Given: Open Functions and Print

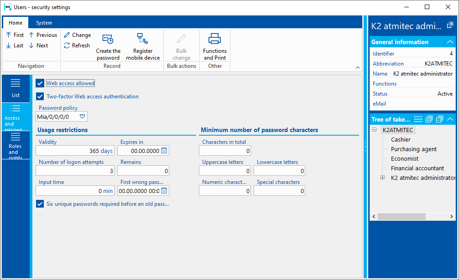Looking at the screenshot, I should [215, 47].
